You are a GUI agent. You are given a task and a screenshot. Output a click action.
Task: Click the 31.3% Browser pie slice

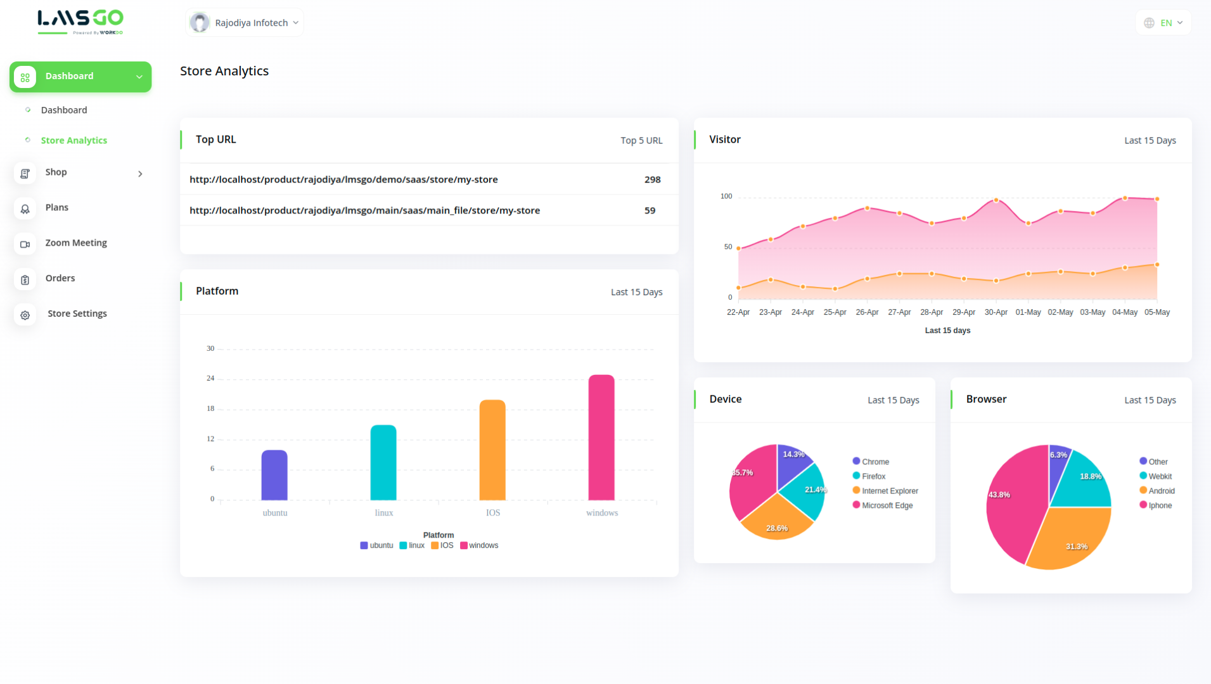[x=1074, y=538]
